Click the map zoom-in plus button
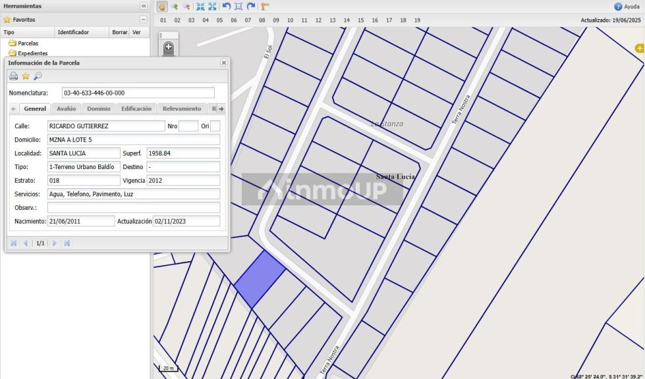645x379 pixels. [x=168, y=47]
